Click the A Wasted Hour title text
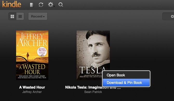The image size is (174, 101). pos(32,87)
